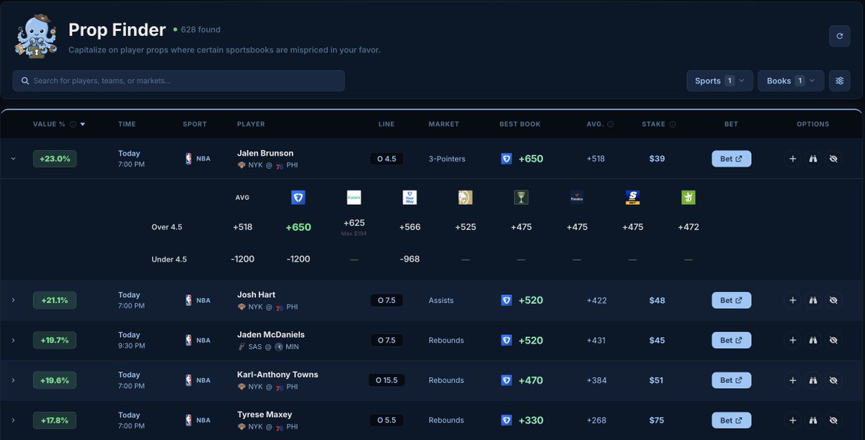
Task: Click the O 4.5 line chip
Action: [x=386, y=159]
